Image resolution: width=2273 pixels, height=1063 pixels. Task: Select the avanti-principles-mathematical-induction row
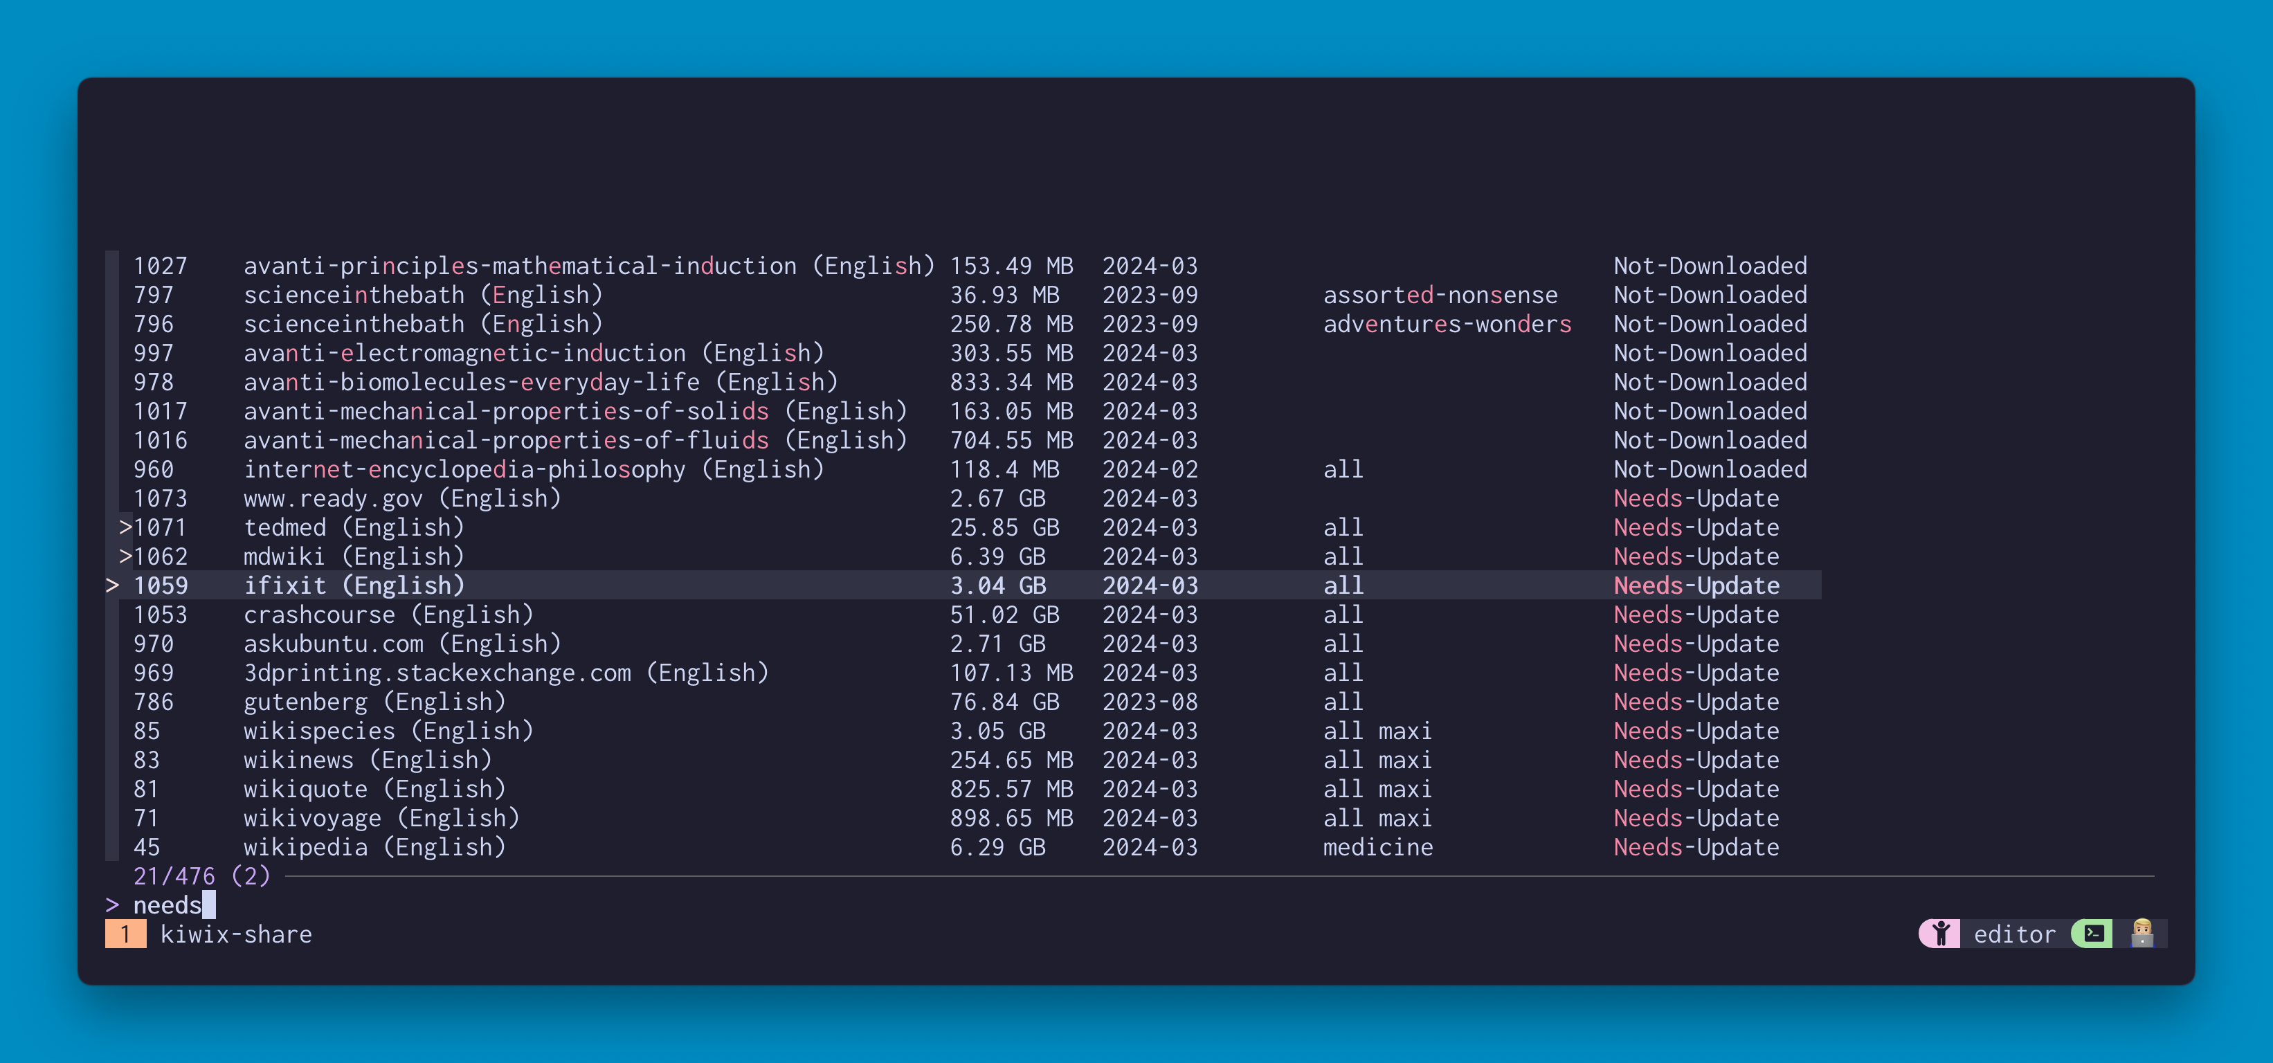click(963, 266)
